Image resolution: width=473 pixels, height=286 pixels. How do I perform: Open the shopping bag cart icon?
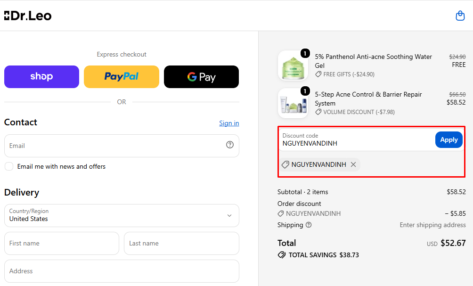460,16
